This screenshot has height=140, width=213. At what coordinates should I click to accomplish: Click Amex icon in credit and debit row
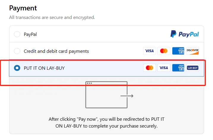[178, 51]
